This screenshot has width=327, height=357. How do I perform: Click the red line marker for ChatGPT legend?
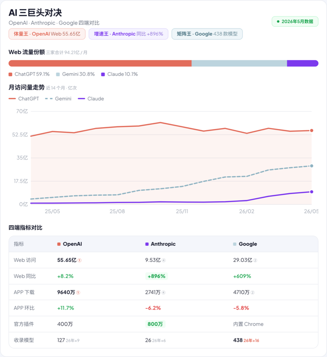click(x=12, y=99)
